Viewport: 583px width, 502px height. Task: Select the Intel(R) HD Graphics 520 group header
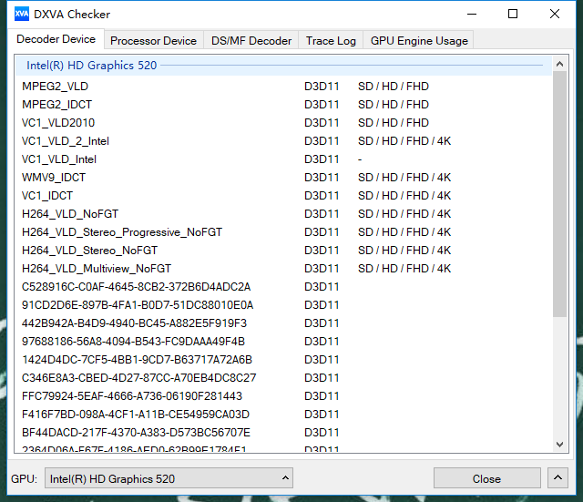[x=284, y=66]
